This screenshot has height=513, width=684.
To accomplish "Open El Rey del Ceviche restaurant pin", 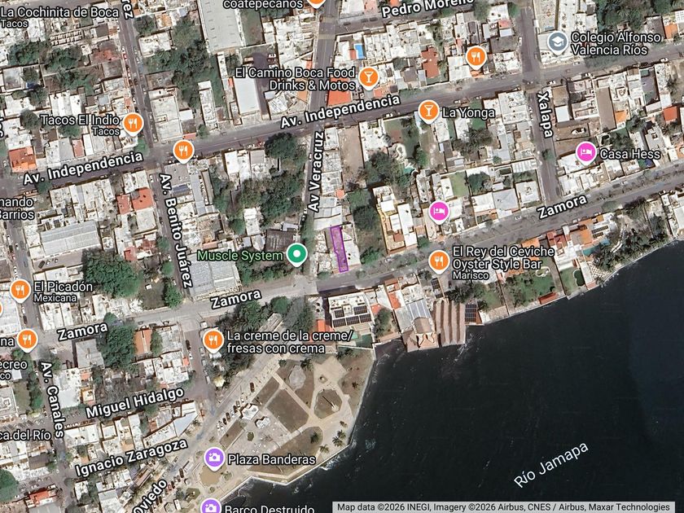I will pyautogui.click(x=439, y=261).
